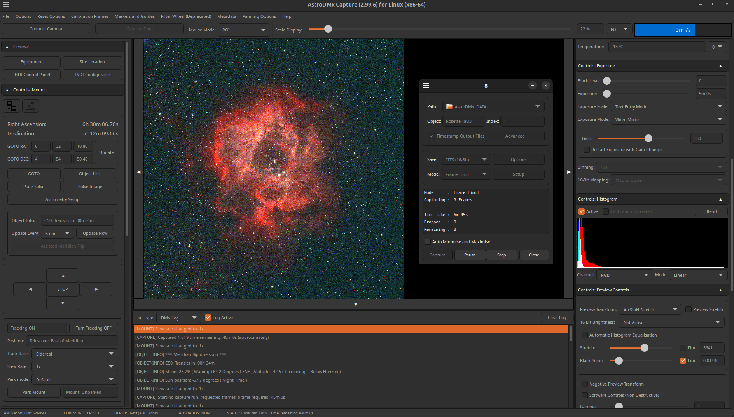
Task: Click the log panel scrollbar
Action: pyautogui.click(x=571, y=333)
